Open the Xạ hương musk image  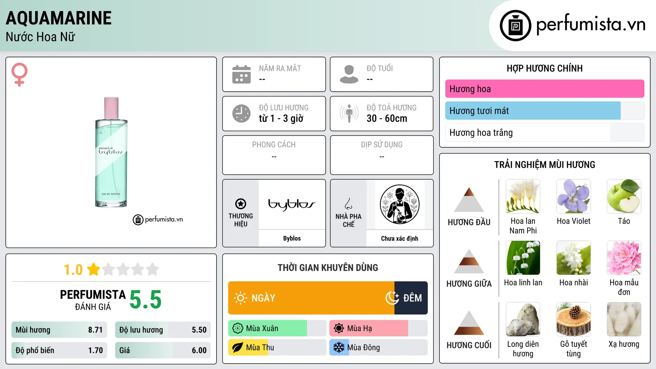point(624,319)
